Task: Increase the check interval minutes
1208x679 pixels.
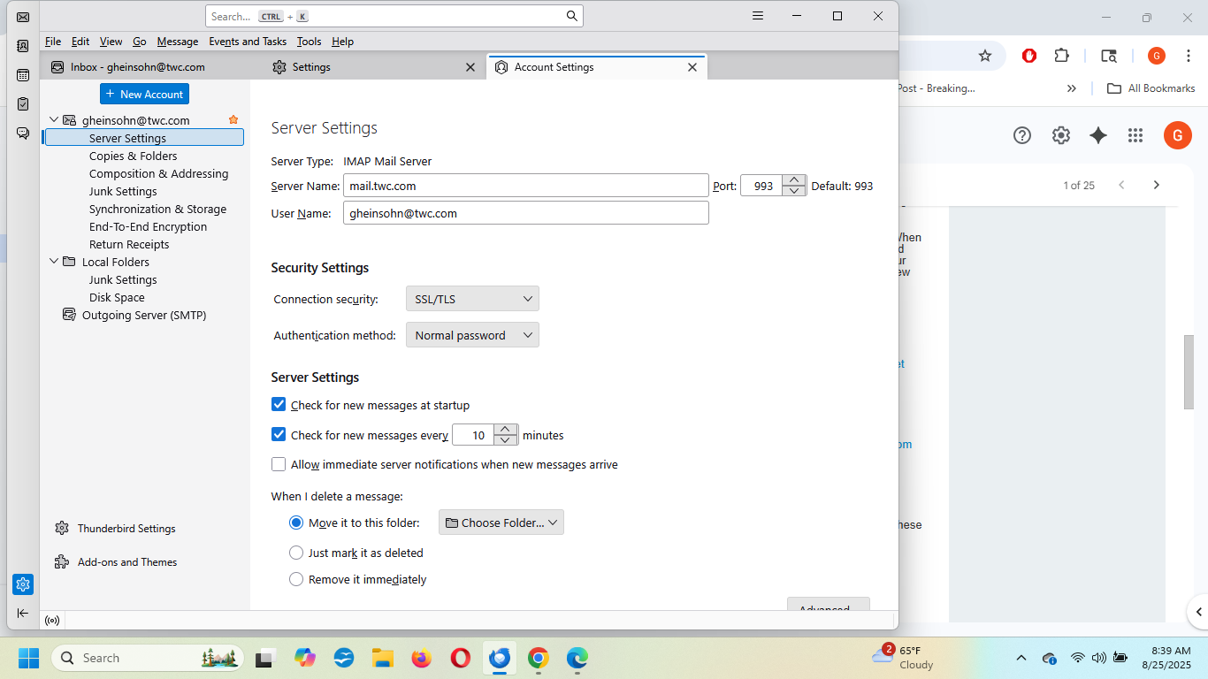Action: 505,430
